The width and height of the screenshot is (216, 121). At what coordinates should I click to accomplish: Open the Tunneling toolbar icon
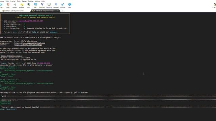coord(49,5)
